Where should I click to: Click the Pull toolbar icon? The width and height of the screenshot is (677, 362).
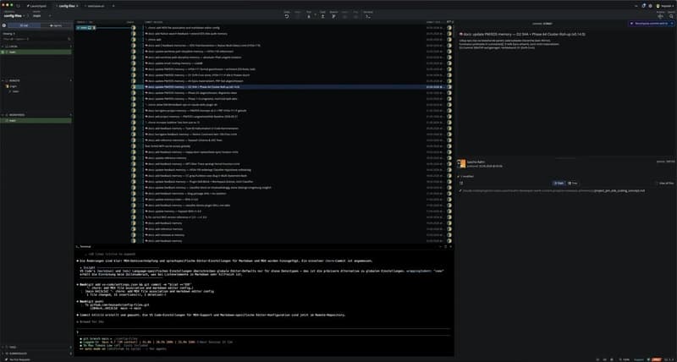point(309,15)
